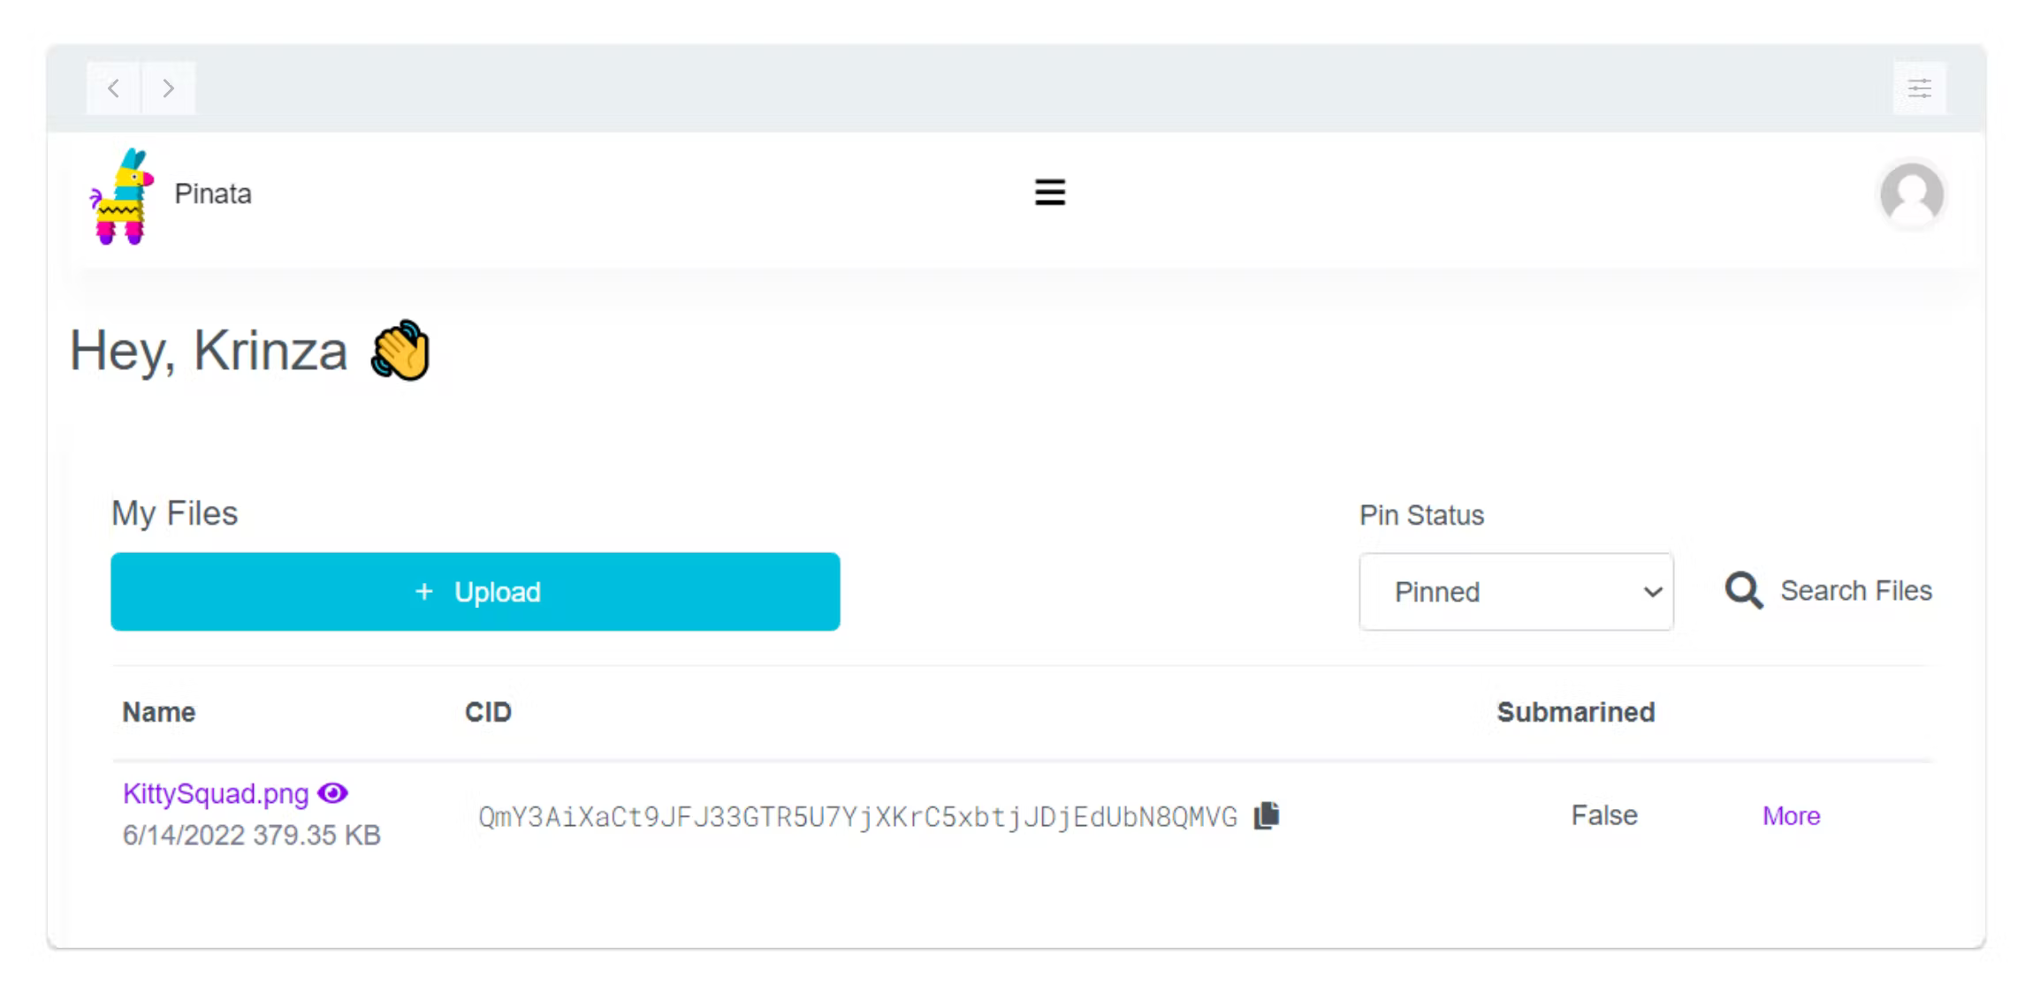Click the Search Files field
Viewport: 2033px width, 992px height.
click(x=1855, y=590)
